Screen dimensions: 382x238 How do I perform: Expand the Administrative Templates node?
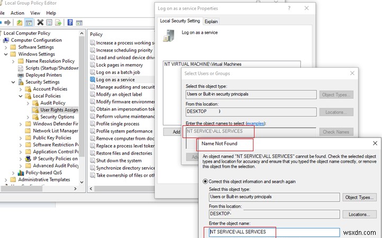[x=6, y=180]
